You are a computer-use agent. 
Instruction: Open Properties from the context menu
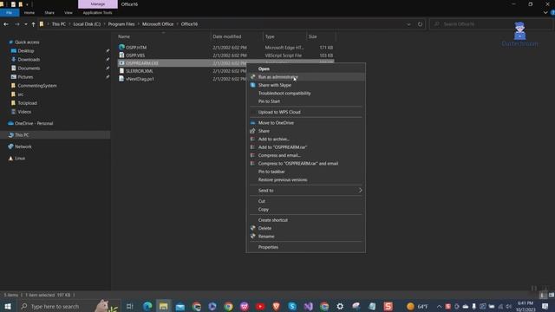[x=305, y=247]
